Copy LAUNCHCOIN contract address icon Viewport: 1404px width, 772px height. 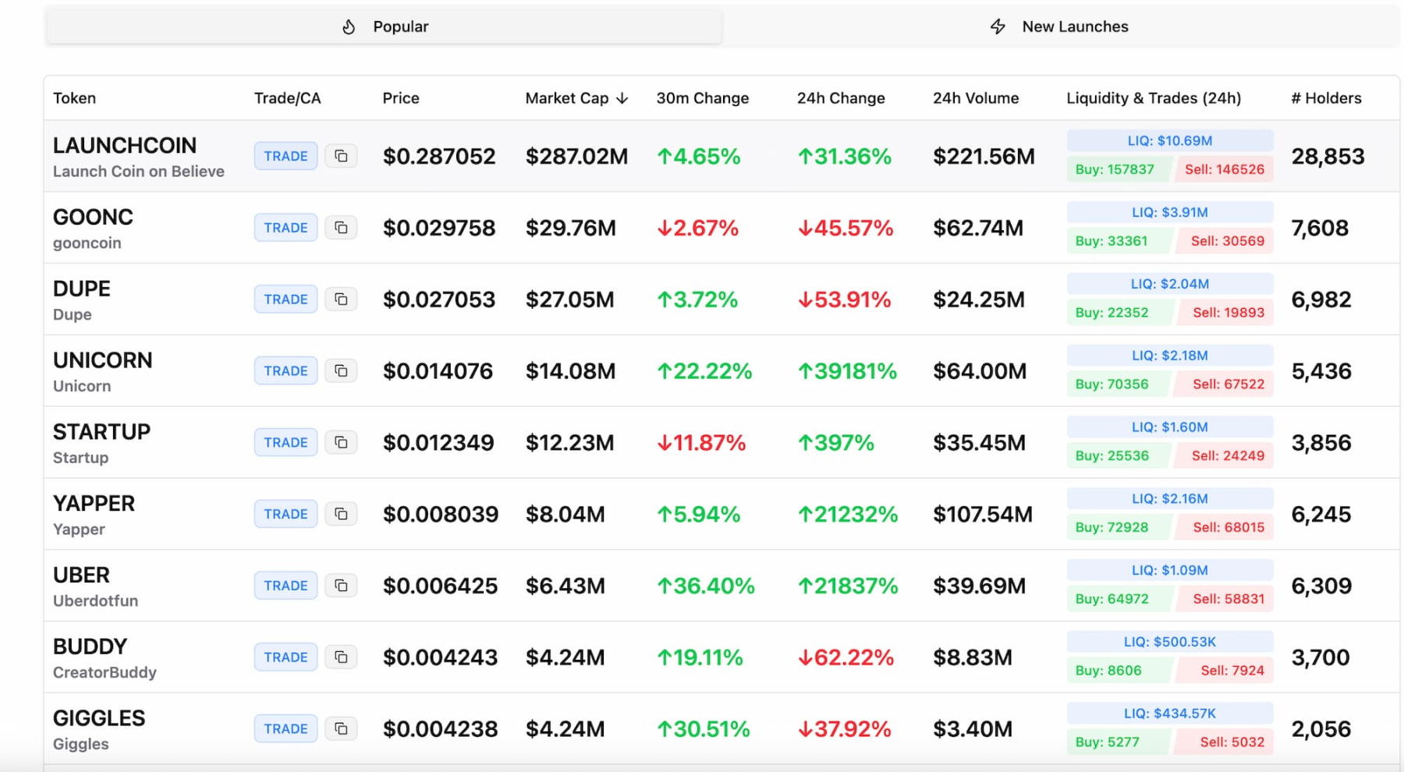pos(341,156)
